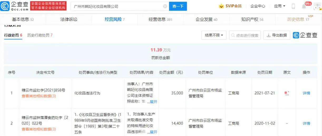View similar data under 穗云市监处字[2021]858号
Screen dimensions: 322x136
click(39, 96)
